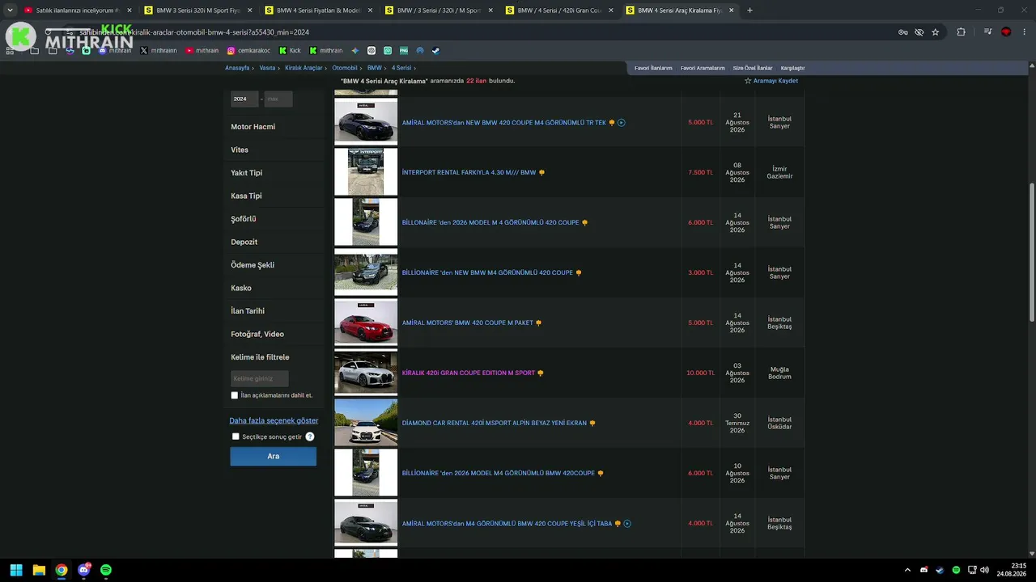Expand the İlan Tarihi filter

click(x=274, y=311)
